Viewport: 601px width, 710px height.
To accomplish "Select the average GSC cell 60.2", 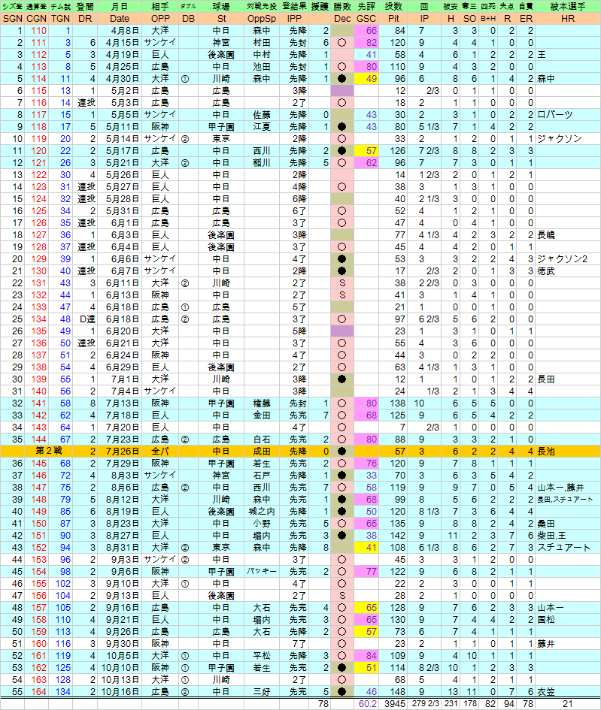I will (366, 704).
